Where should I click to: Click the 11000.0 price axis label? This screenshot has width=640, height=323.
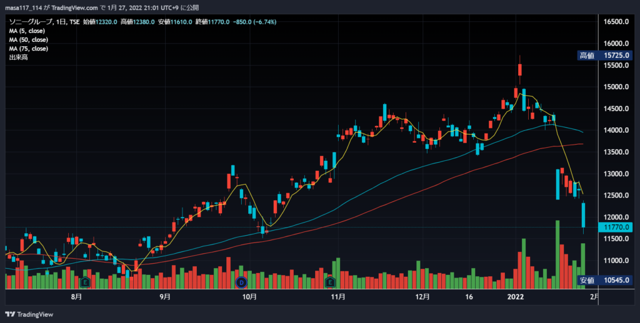(x=616, y=261)
